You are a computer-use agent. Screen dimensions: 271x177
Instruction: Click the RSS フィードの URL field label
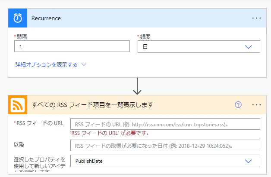(40, 123)
